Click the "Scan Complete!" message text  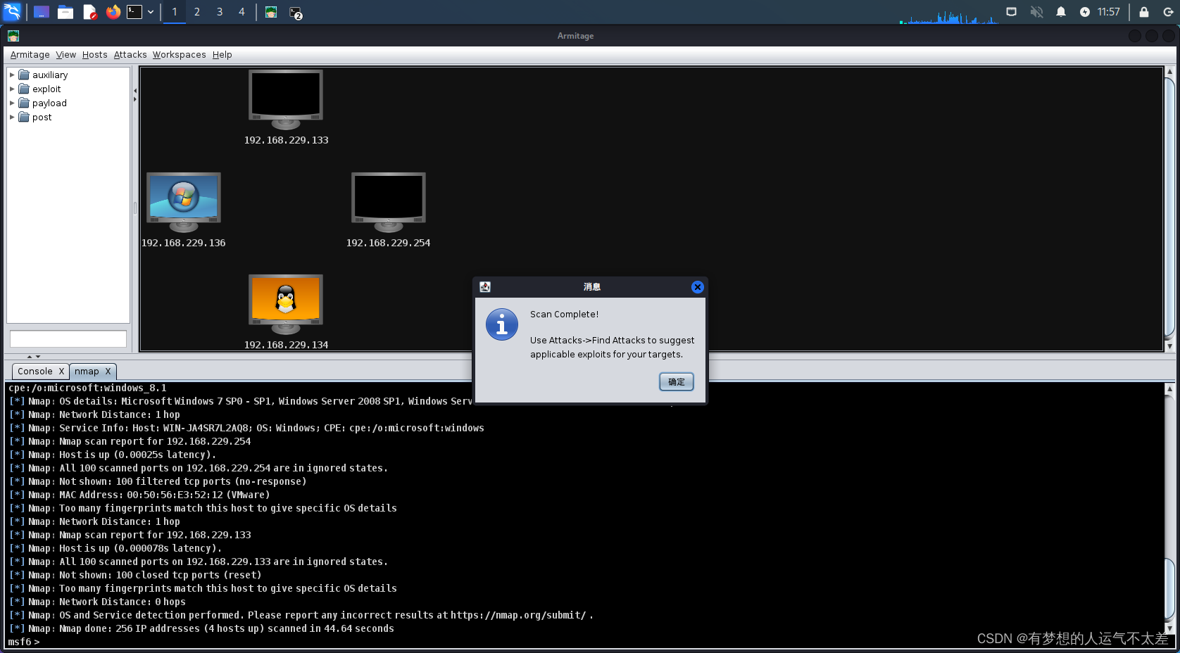(x=565, y=315)
